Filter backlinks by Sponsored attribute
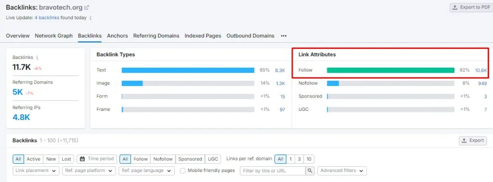The width and height of the screenshot is (493, 182). click(x=190, y=159)
